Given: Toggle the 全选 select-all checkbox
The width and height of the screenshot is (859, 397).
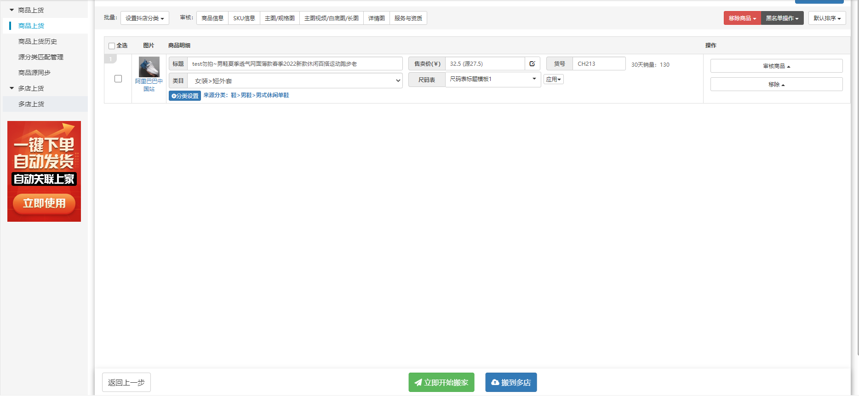Looking at the screenshot, I should point(112,46).
